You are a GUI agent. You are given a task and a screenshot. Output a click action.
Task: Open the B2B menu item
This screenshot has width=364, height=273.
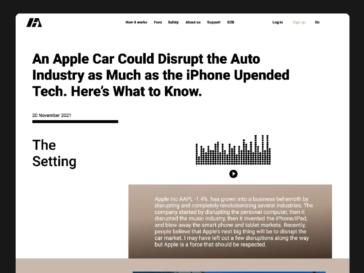click(x=230, y=22)
